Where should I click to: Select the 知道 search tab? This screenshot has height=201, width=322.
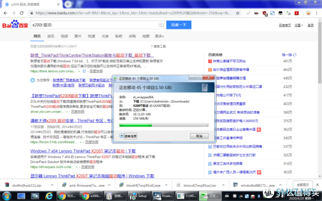tap(91, 36)
